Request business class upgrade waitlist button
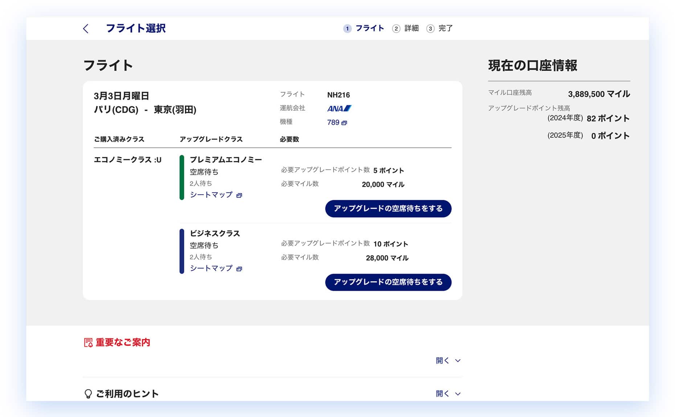The height and width of the screenshot is (417, 675). (x=388, y=282)
